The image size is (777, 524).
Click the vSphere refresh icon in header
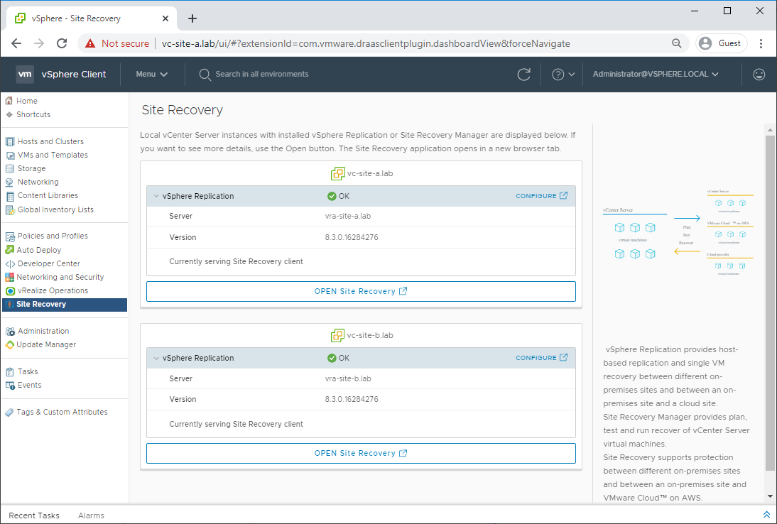523,75
